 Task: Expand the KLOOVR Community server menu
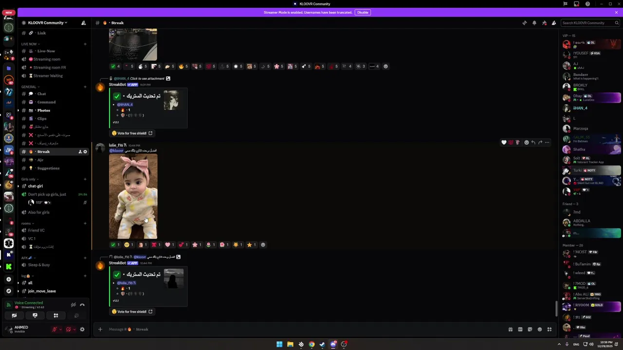click(47, 23)
